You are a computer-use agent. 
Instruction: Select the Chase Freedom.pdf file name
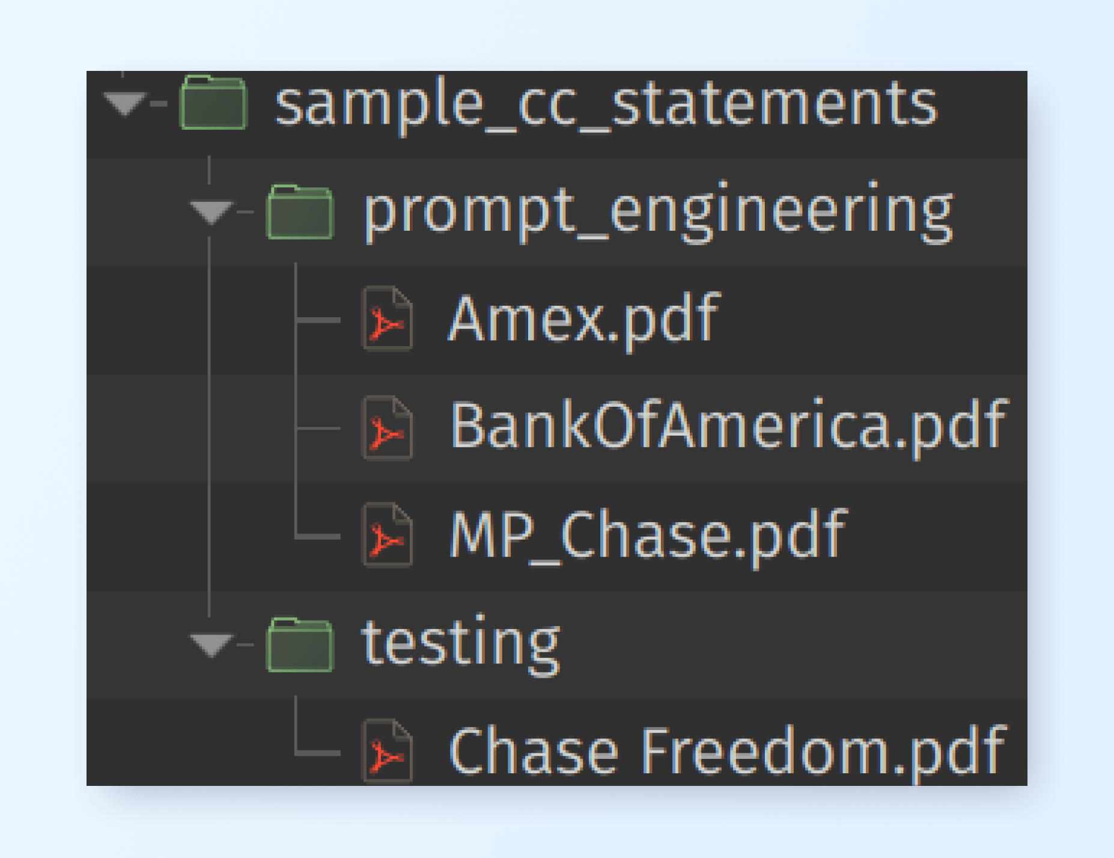[726, 751]
